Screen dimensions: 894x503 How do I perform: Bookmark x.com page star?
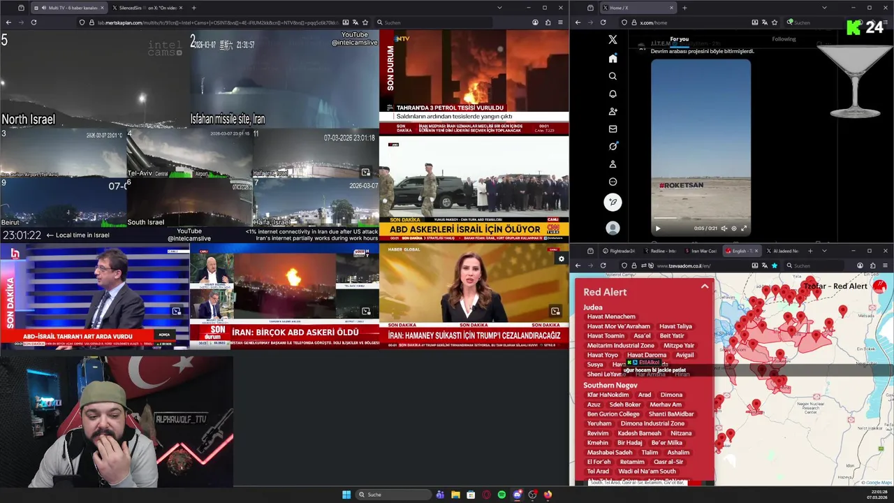(774, 22)
